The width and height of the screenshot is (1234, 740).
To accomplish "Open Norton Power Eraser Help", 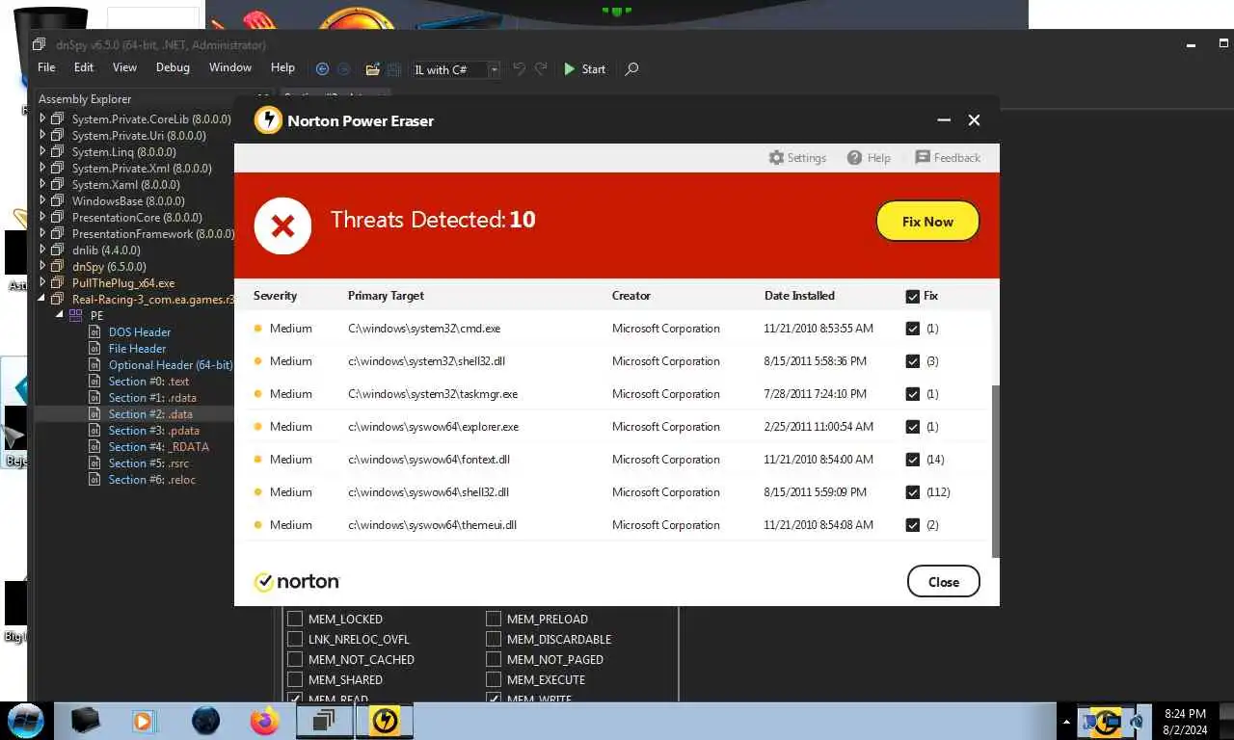I will 869,158.
